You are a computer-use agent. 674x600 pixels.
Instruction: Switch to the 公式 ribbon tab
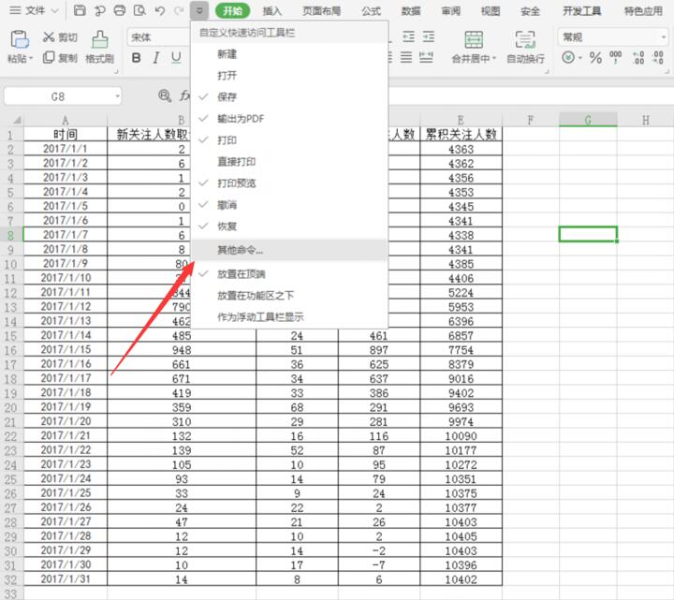371,10
